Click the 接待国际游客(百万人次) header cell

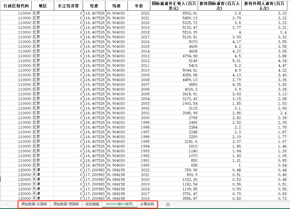click(220, 6)
